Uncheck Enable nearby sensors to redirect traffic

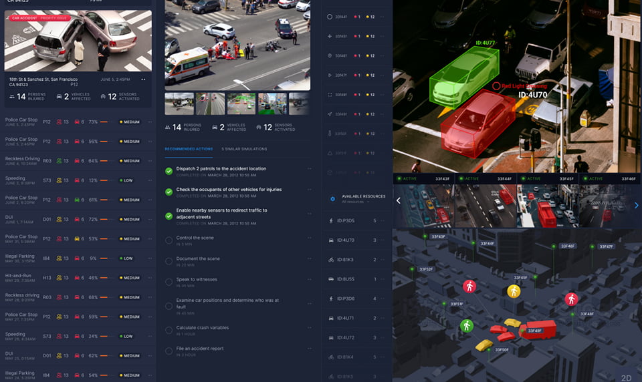pos(169,216)
